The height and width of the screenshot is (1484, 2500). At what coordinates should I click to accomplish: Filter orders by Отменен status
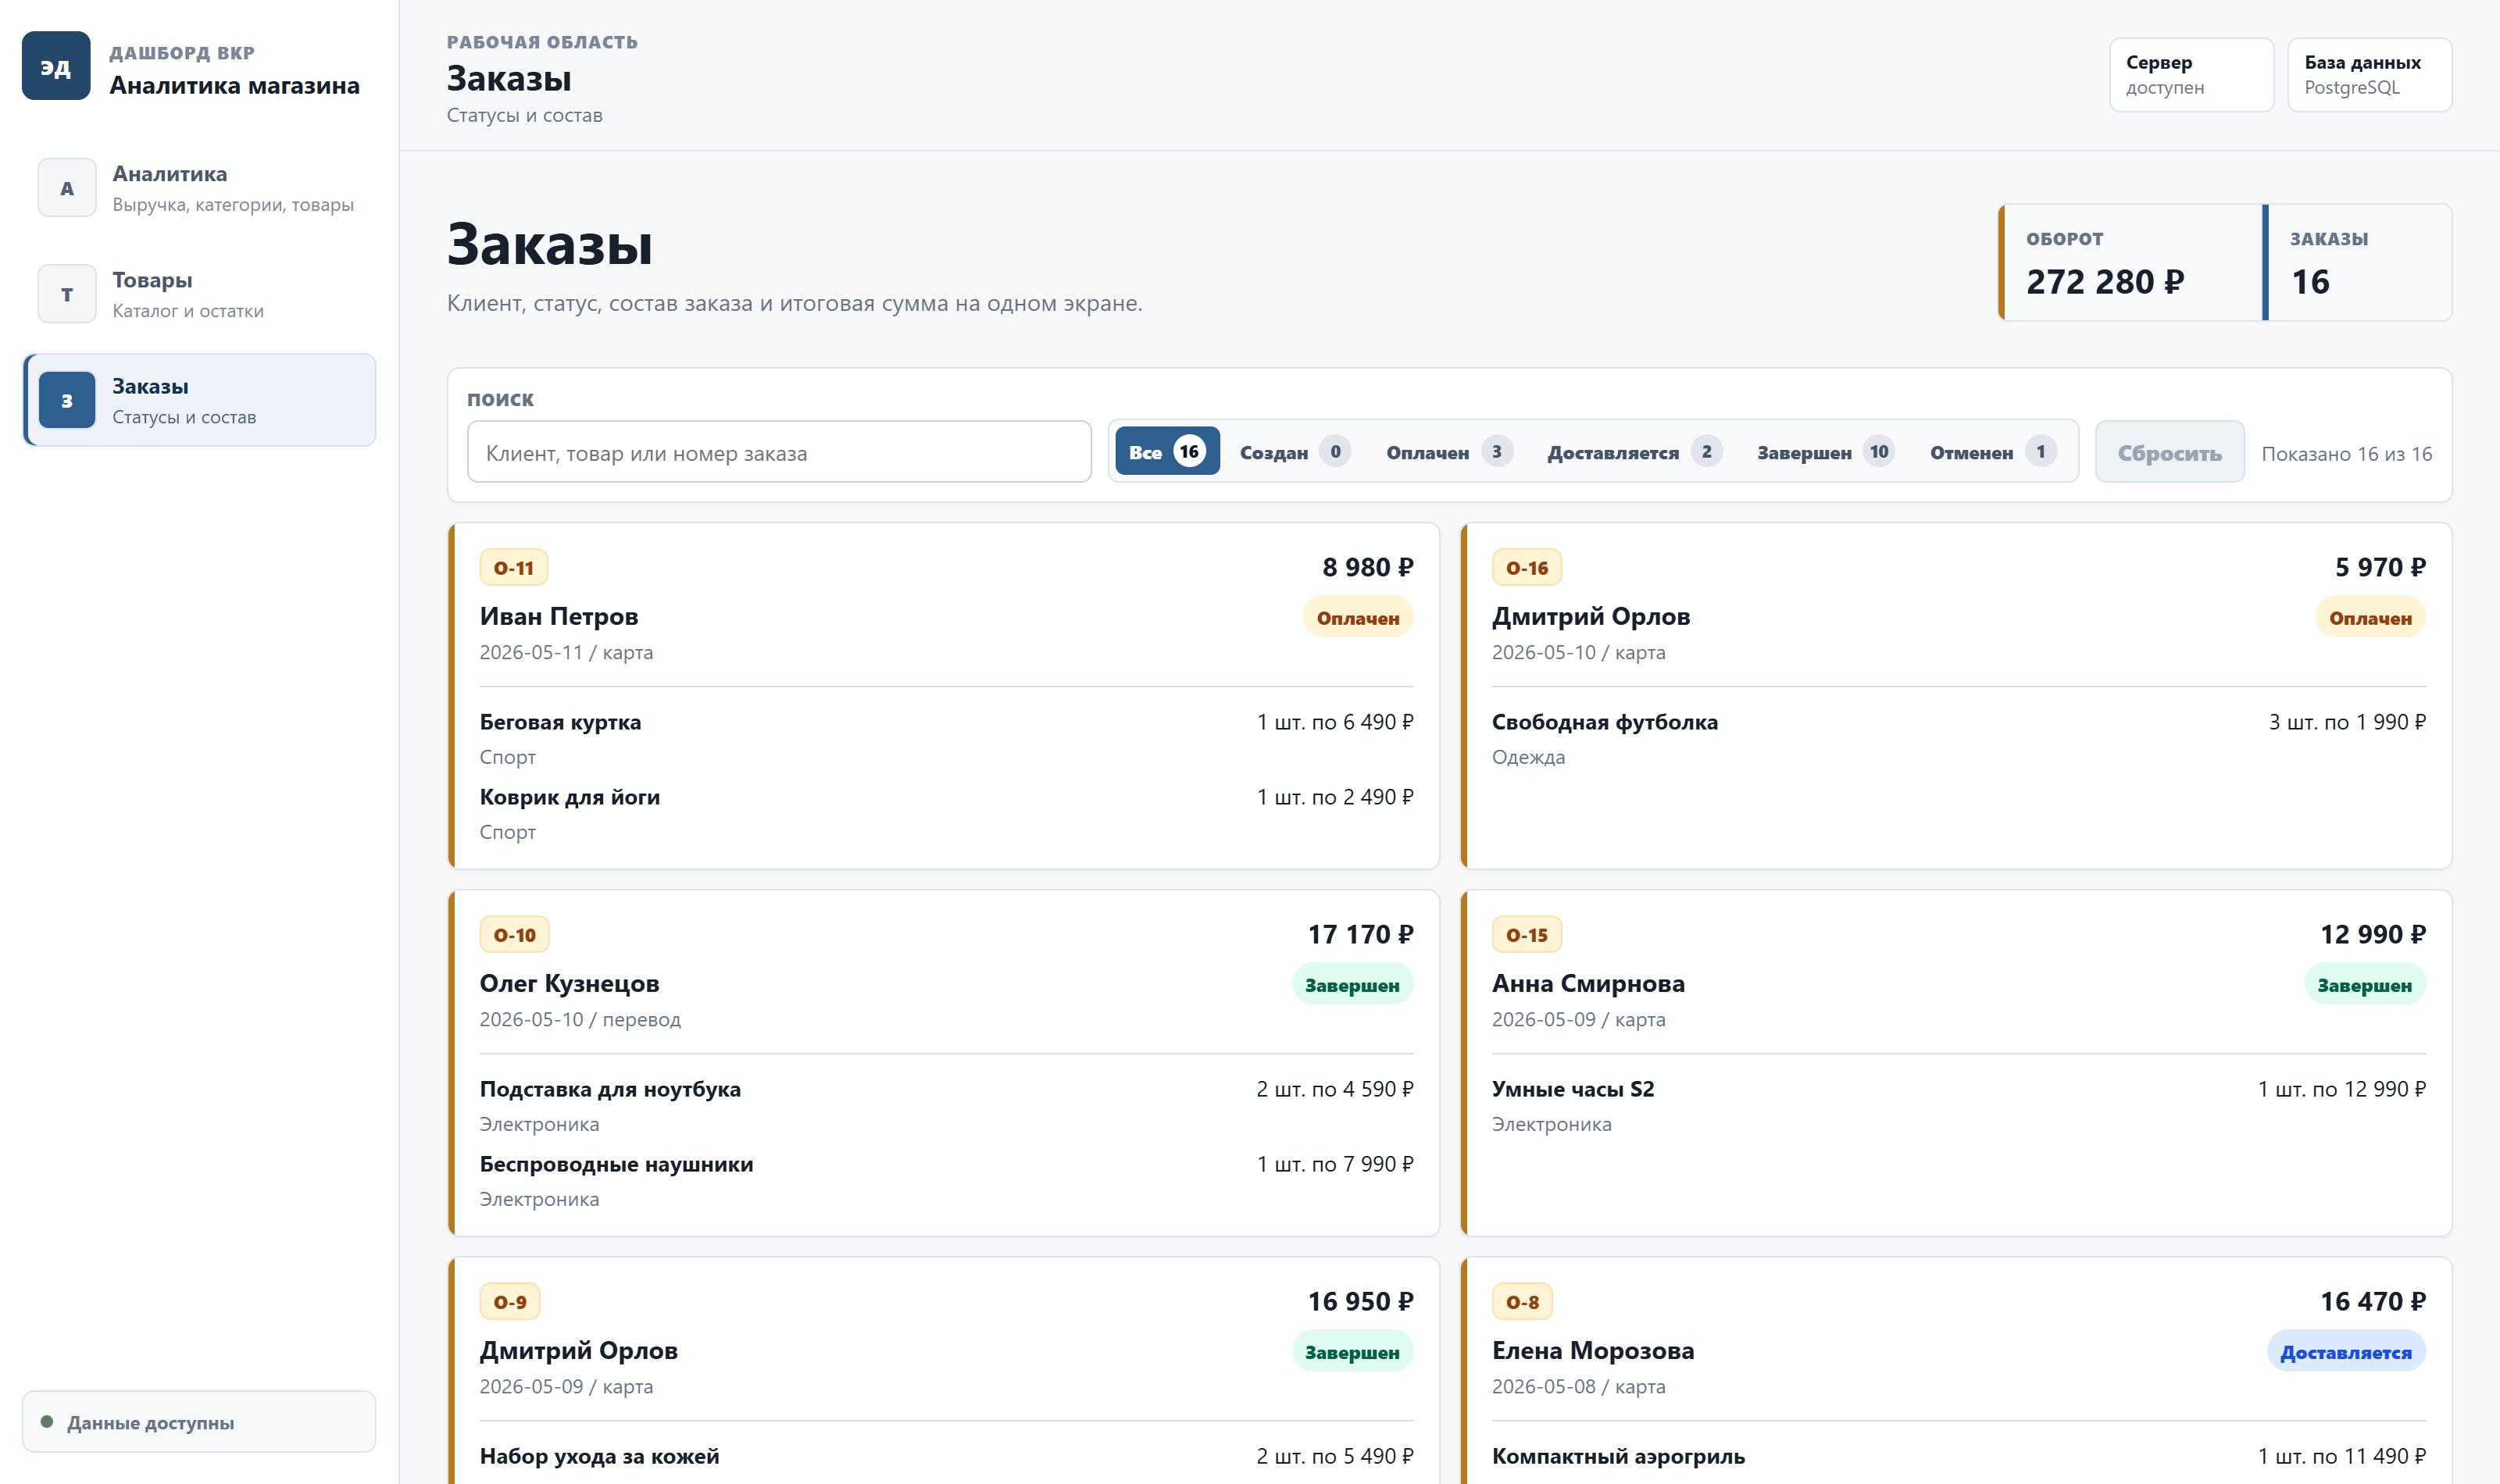[1993, 452]
